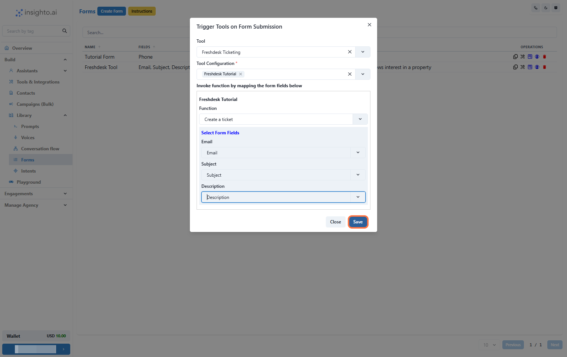Click the Next page button
The image size is (567, 357).
point(555,345)
